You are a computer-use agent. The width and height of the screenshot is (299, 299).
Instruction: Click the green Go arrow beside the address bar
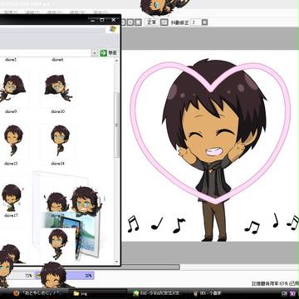click(104, 53)
